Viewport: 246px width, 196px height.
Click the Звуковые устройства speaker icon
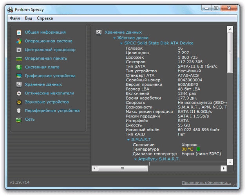19,102
